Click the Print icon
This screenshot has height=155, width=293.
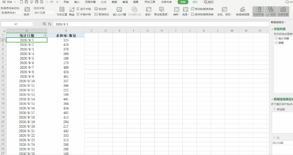click(x=37, y=2)
